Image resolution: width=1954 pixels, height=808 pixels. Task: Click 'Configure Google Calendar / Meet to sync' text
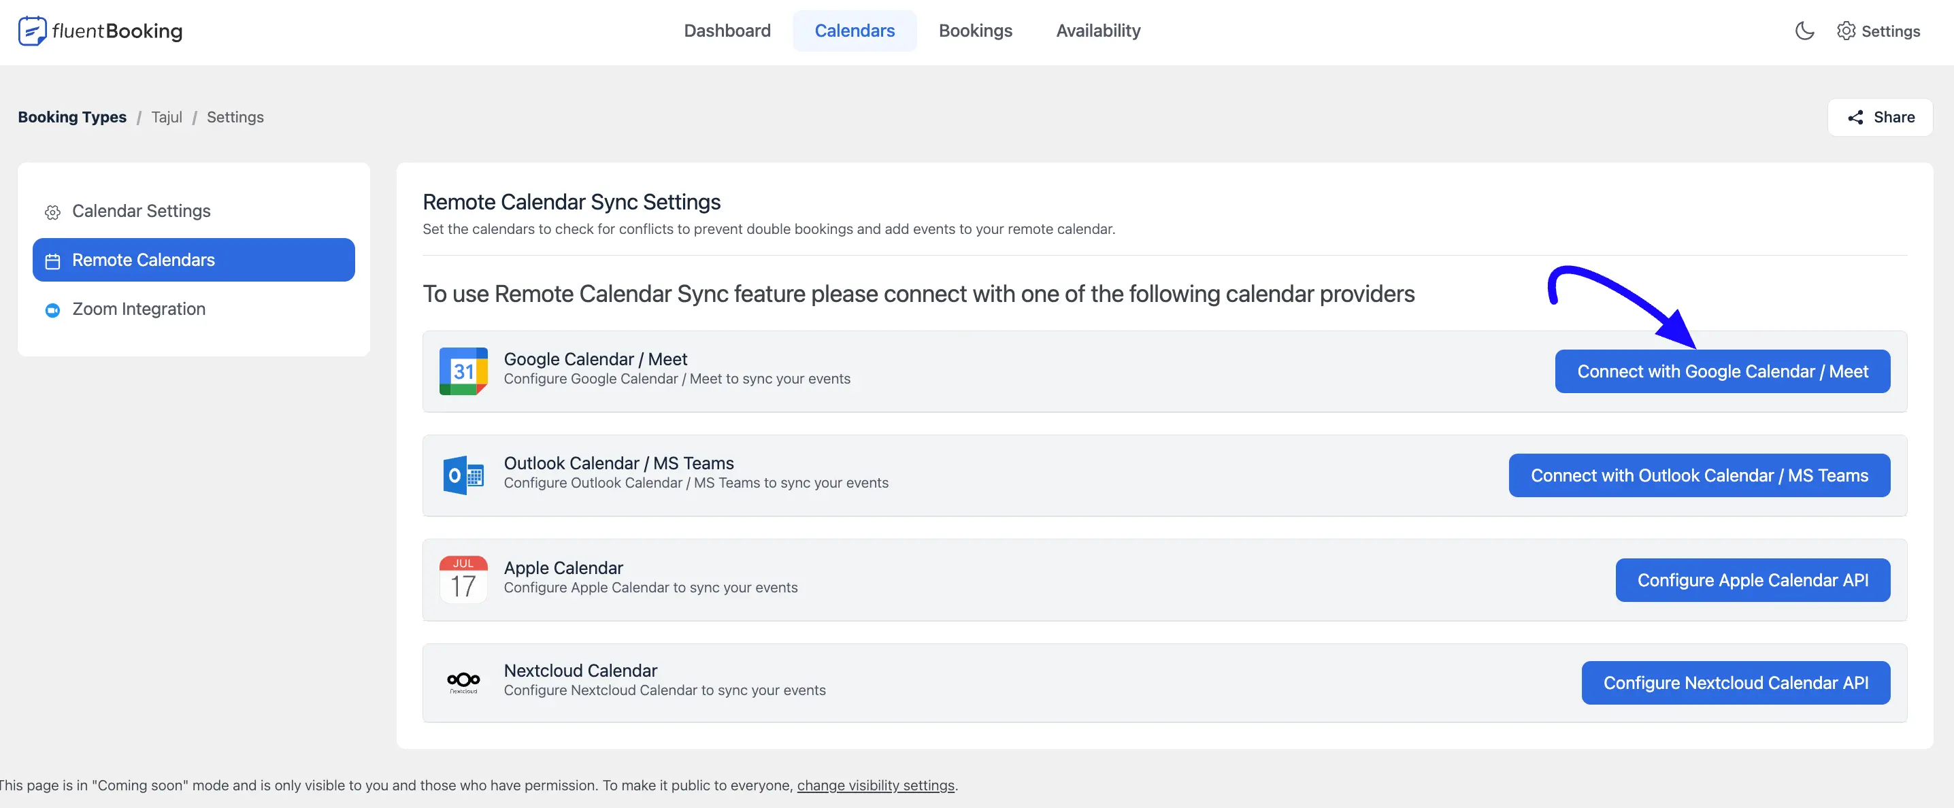tap(676, 379)
